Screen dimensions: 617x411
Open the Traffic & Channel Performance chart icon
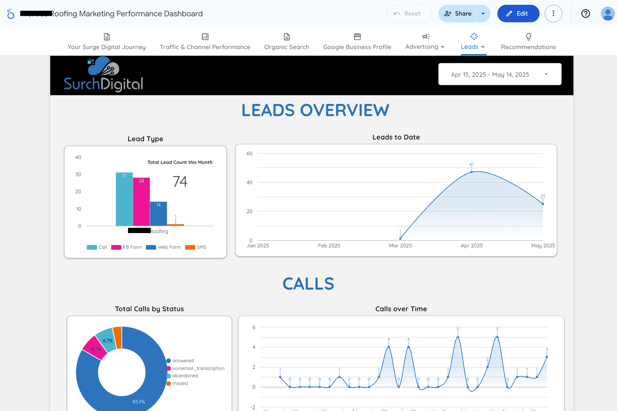pos(205,36)
